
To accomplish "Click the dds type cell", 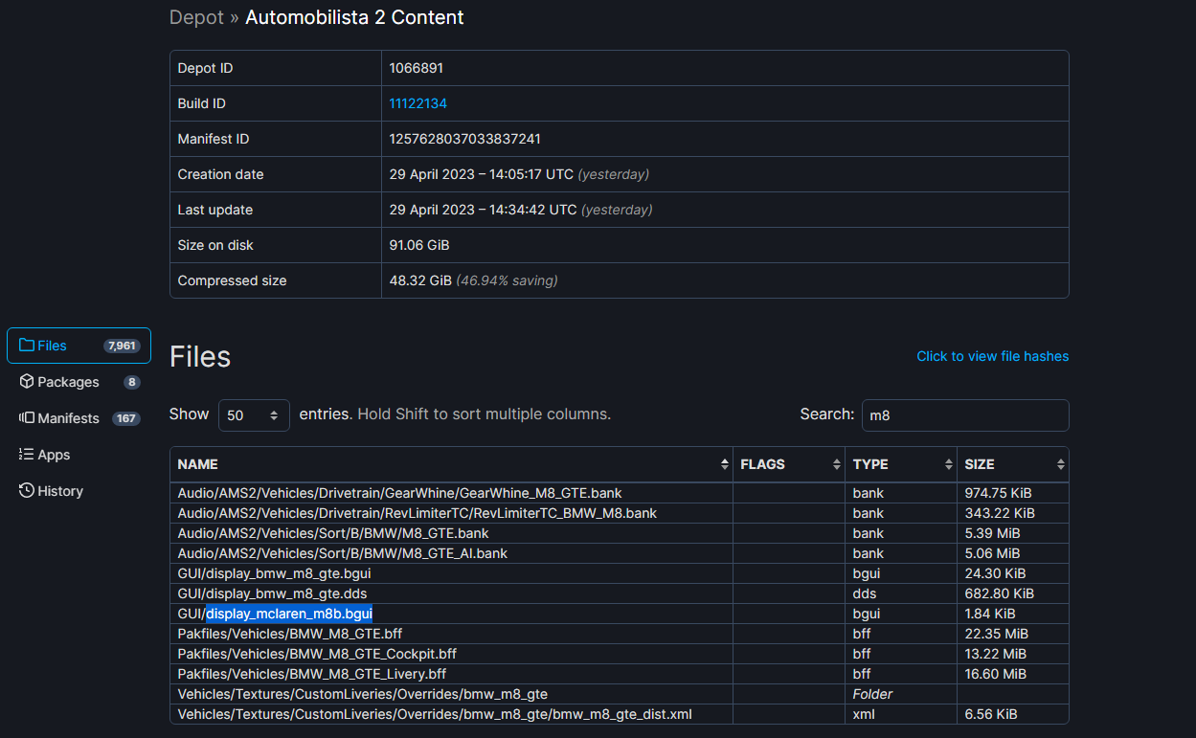I will tap(901, 593).
